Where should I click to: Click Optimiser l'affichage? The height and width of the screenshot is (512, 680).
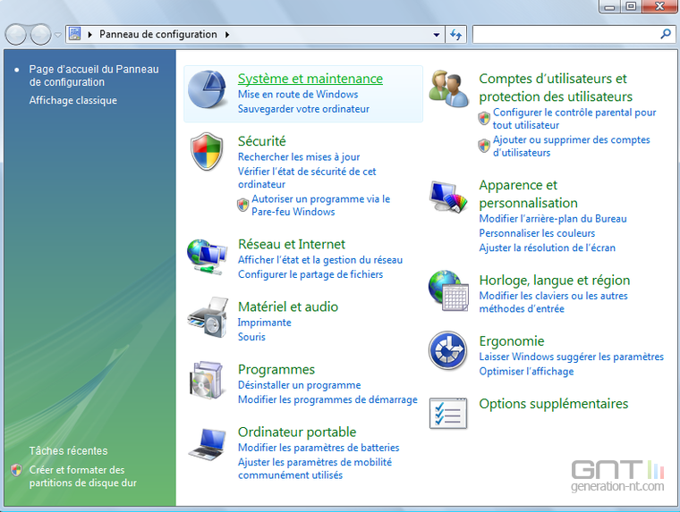pyautogui.click(x=526, y=371)
